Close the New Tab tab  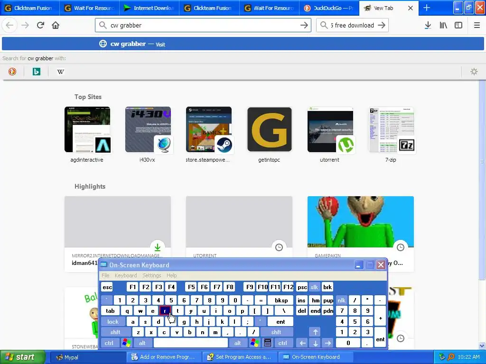coord(411,8)
